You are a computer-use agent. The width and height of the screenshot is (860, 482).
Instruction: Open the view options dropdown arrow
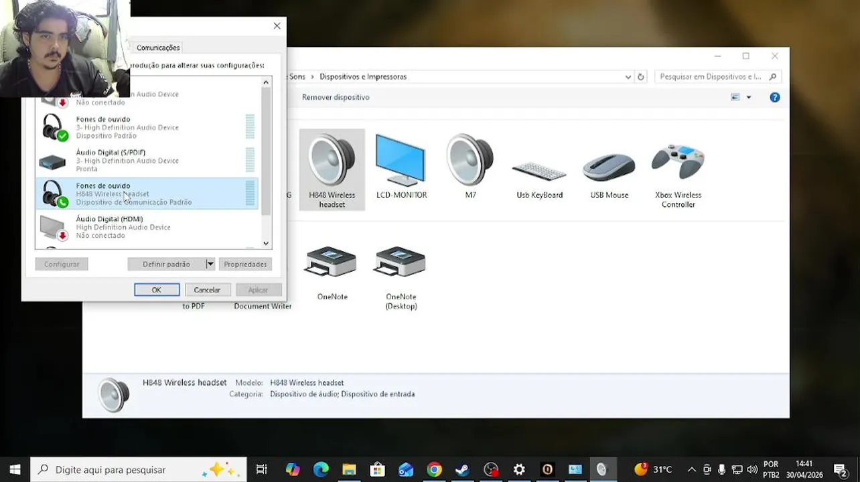[749, 97]
